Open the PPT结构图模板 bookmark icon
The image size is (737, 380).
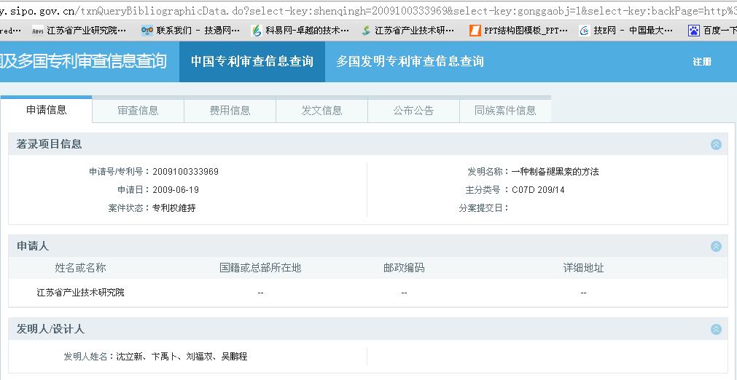click(x=475, y=31)
